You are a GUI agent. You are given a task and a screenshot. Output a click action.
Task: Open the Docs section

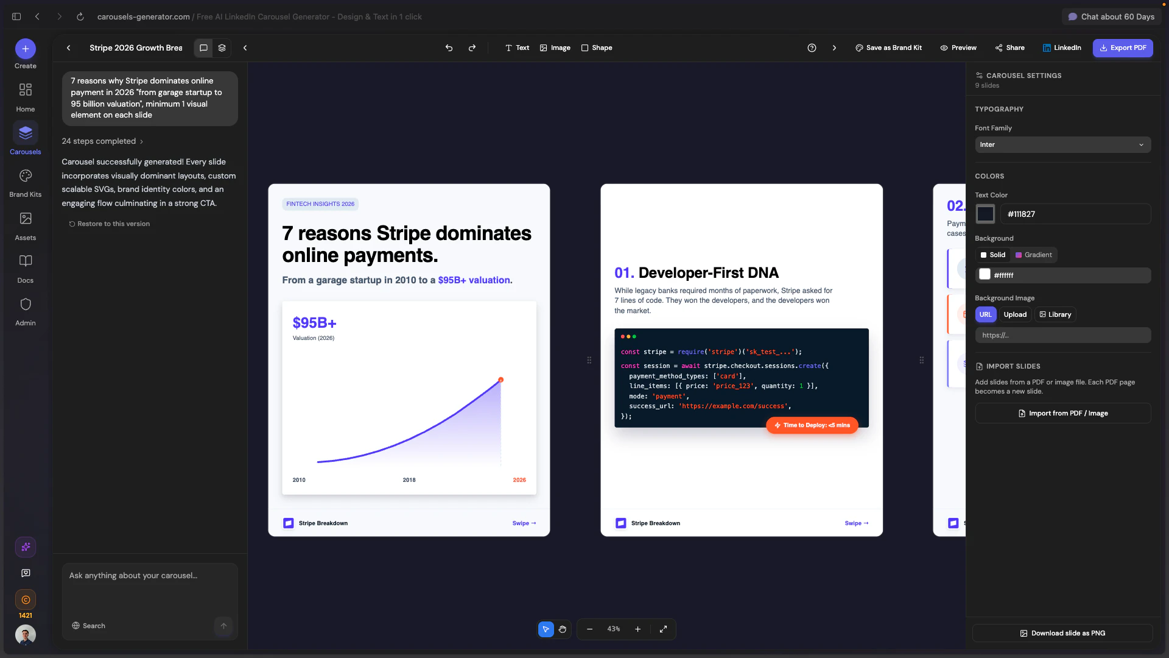pyautogui.click(x=25, y=267)
